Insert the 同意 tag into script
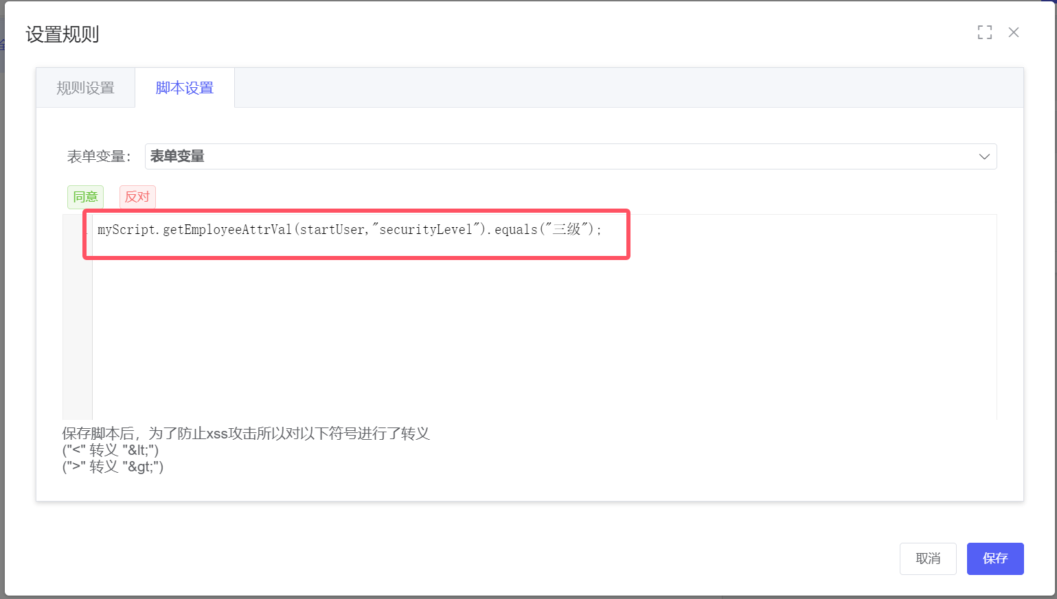The height and width of the screenshot is (599, 1057). point(85,197)
